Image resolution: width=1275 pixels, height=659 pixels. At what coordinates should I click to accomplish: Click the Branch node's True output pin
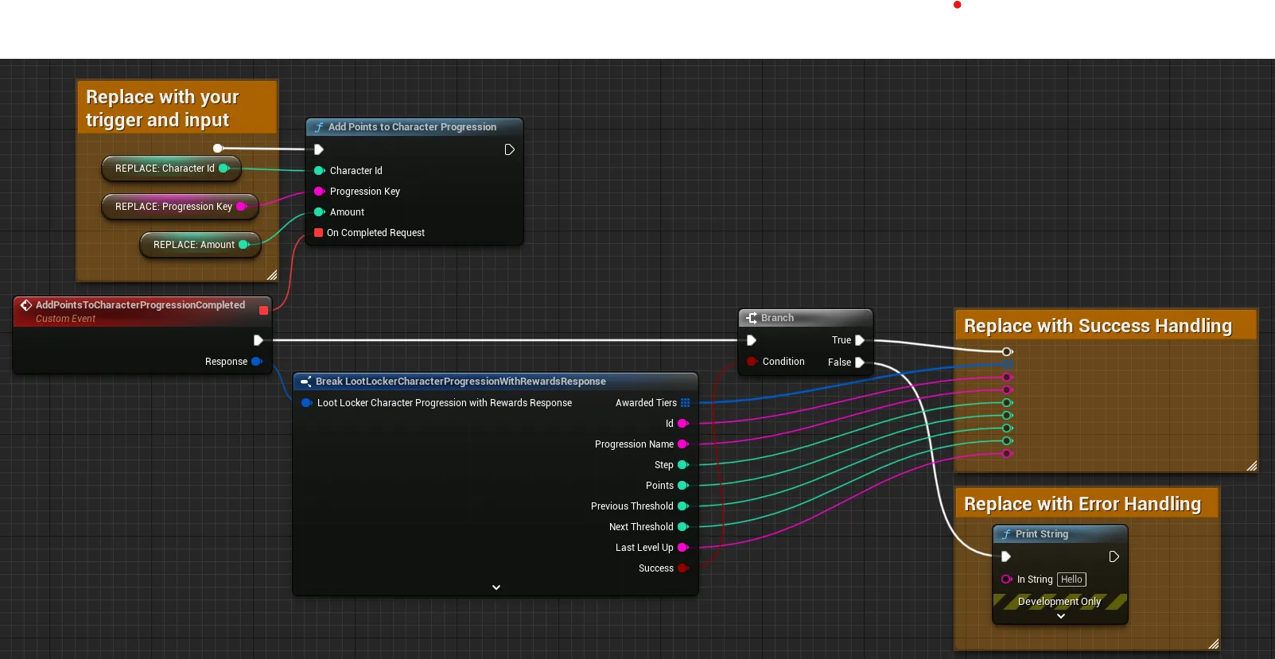click(859, 340)
